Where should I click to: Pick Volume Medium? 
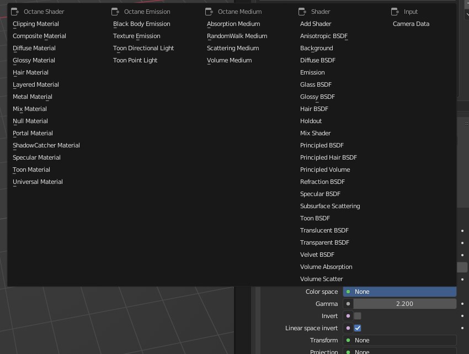pos(229,60)
